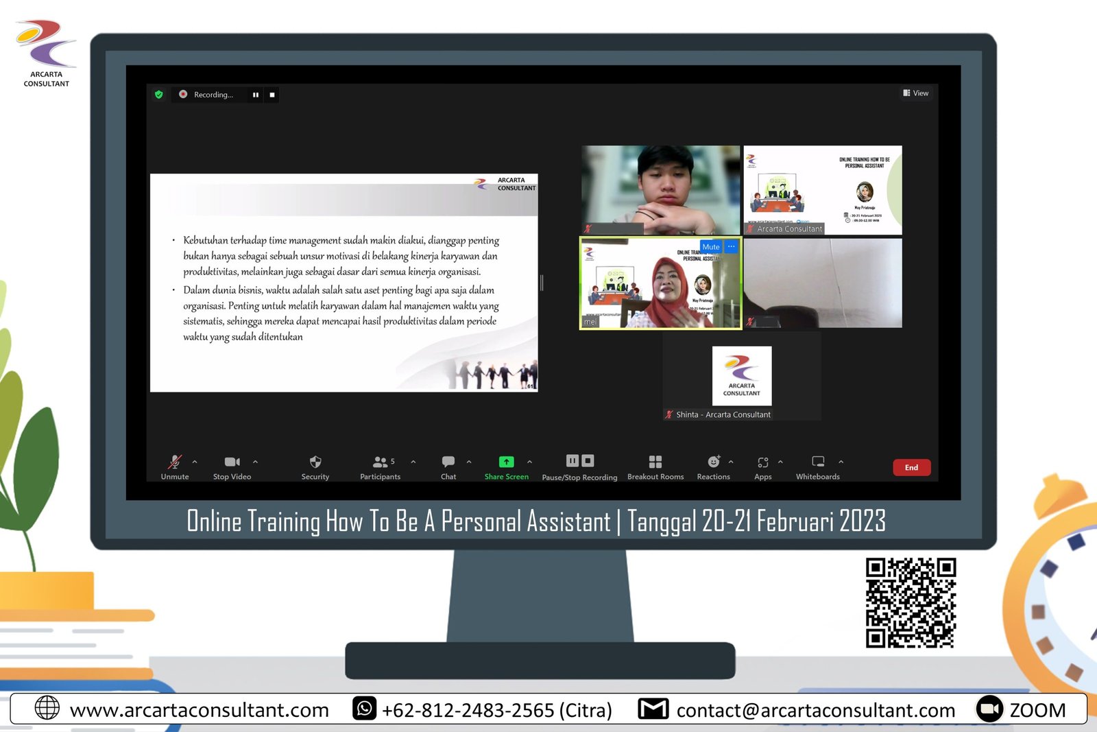
Task: Open the View layout menu
Action: pos(916,93)
